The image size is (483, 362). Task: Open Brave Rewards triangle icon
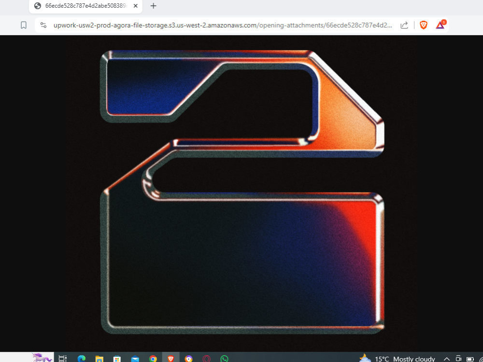(440, 25)
